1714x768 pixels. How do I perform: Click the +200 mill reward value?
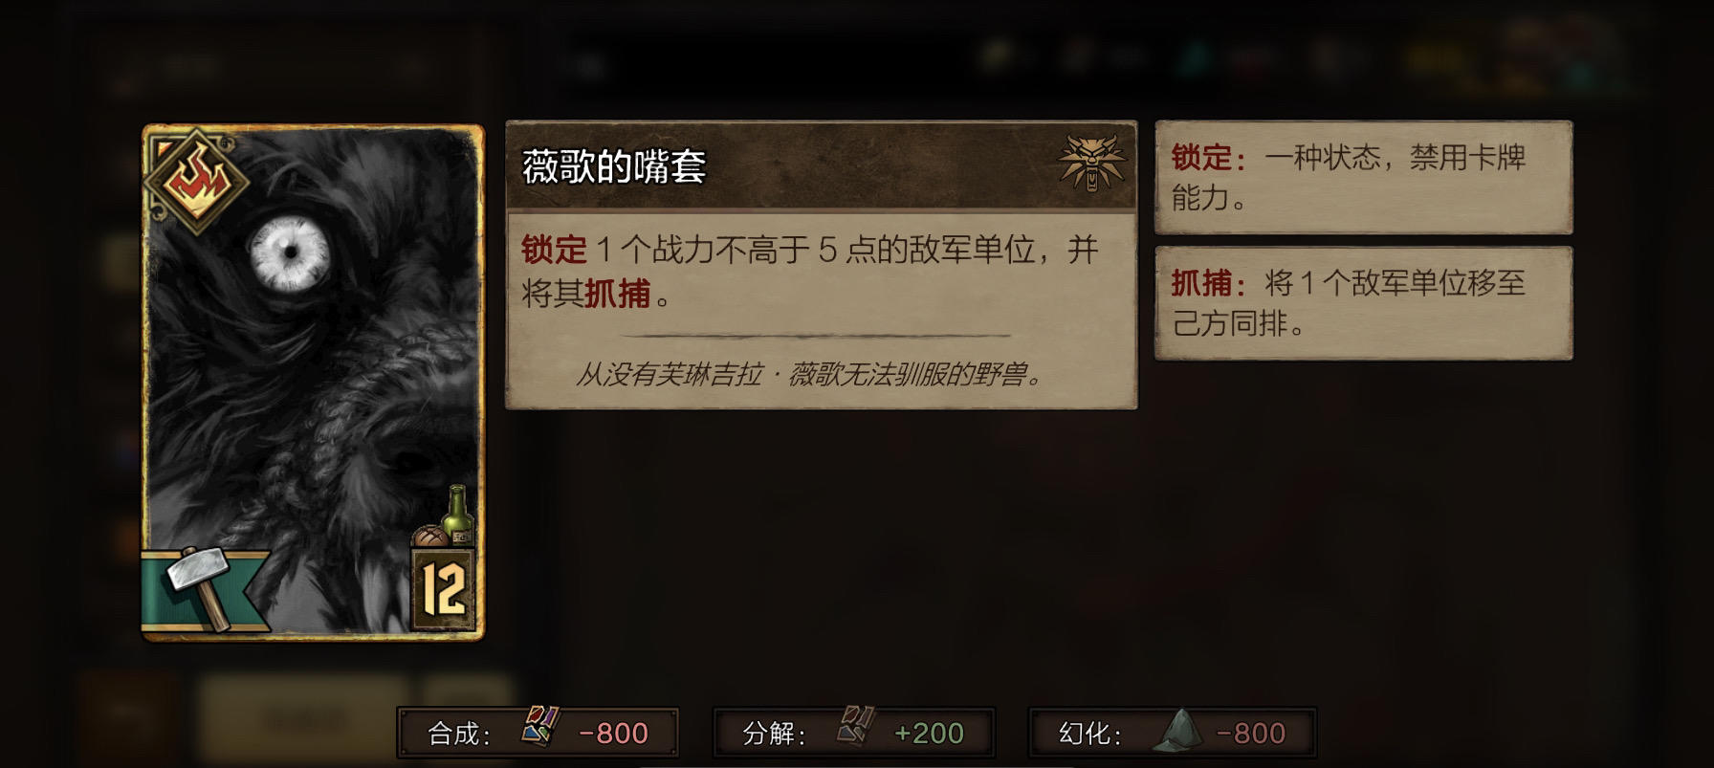929,734
